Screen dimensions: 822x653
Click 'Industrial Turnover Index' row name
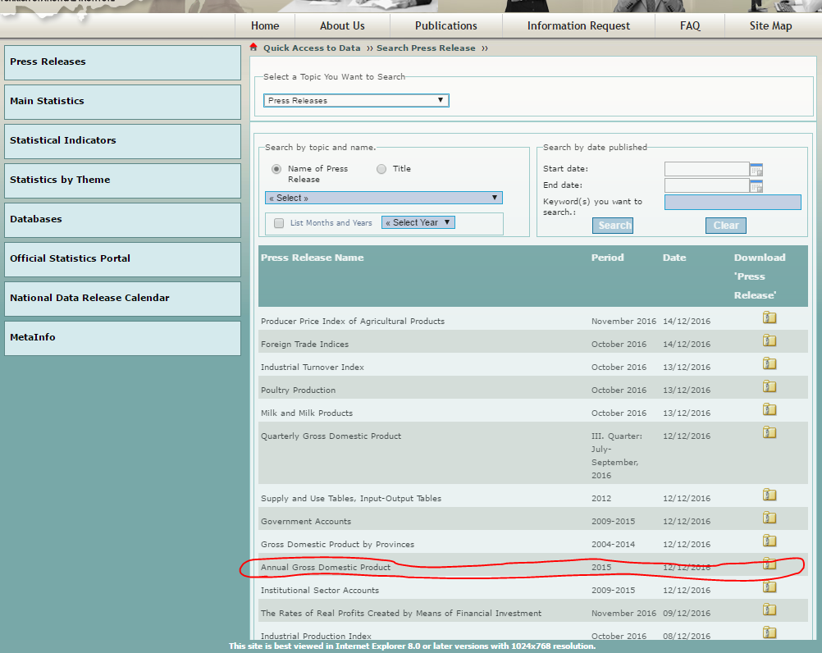click(313, 368)
